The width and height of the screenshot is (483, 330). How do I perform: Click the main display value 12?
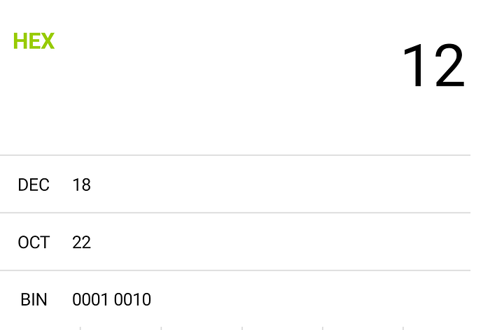pyautogui.click(x=434, y=66)
